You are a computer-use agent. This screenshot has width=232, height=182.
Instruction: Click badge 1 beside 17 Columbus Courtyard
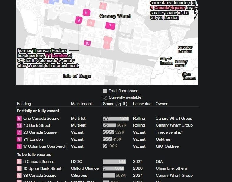[19, 146]
